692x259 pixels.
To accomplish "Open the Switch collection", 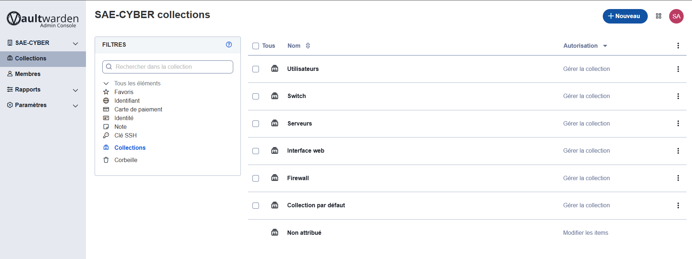I will (x=296, y=96).
